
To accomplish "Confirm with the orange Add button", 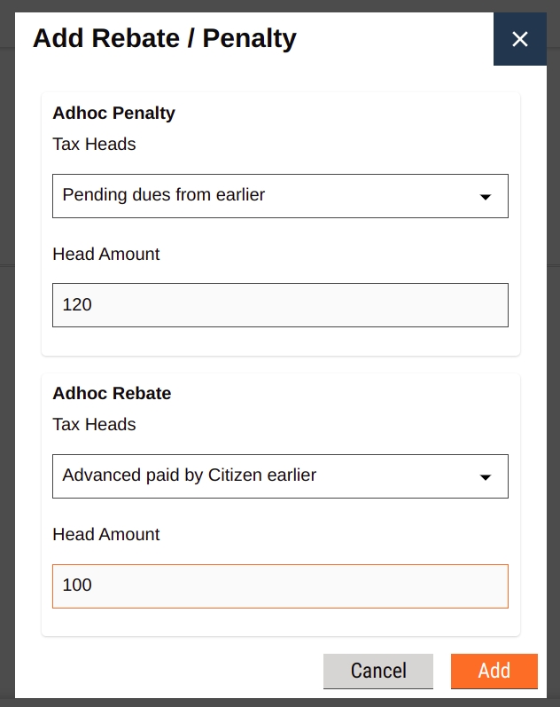I will 494,671.
